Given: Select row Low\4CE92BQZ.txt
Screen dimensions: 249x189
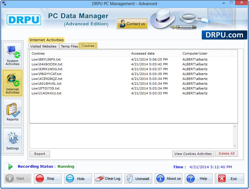Looking at the screenshot, I should click(134, 79).
